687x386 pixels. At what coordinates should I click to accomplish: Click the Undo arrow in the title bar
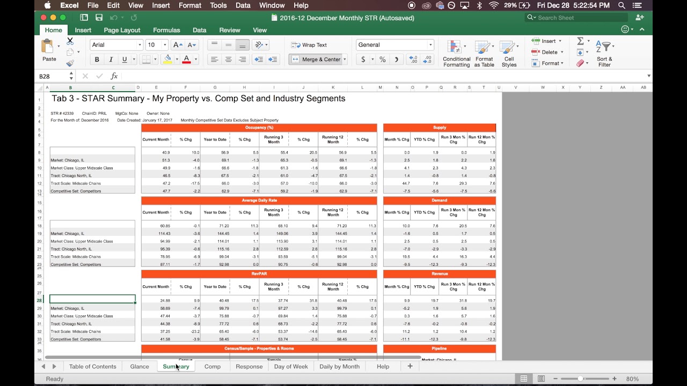(x=114, y=18)
